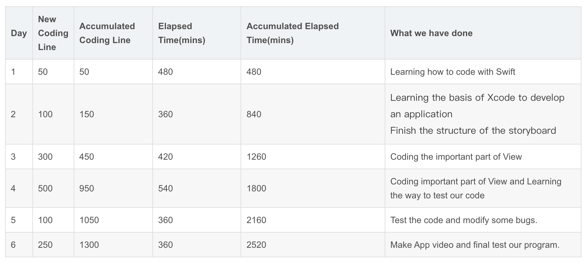Click "Make App video and final test" cell
The image size is (584, 263).
tap(475, 245)
